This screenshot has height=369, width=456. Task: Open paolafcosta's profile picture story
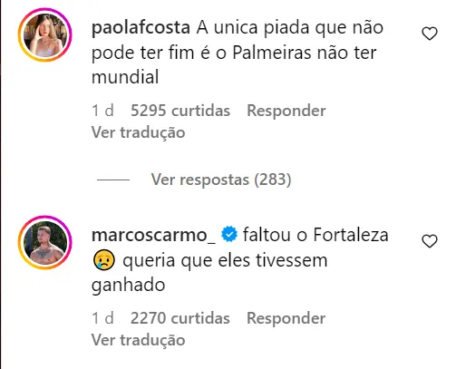(x=45, y=35)
